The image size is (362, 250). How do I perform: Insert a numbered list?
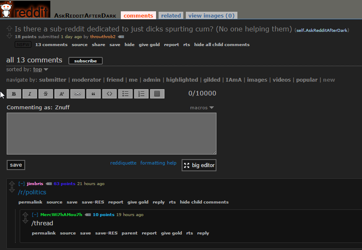(141, 94)
